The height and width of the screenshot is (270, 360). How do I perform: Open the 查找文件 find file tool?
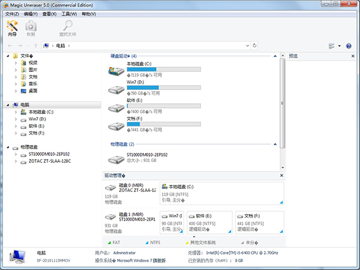(67, 28)
